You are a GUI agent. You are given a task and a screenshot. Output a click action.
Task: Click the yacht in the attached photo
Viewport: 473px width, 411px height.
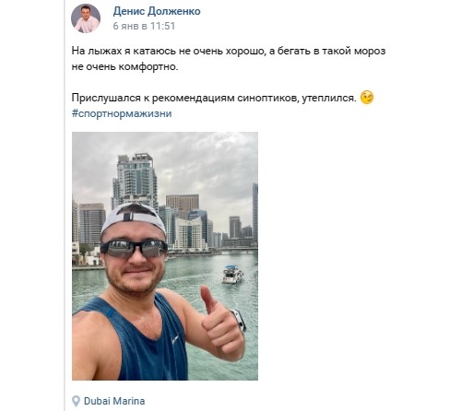pos(232,275)
